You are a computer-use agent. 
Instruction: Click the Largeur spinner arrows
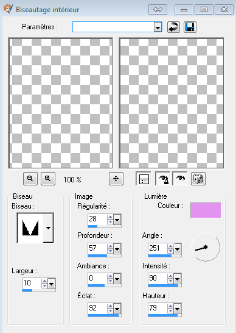pyautogui.click(x=44, y=284)
